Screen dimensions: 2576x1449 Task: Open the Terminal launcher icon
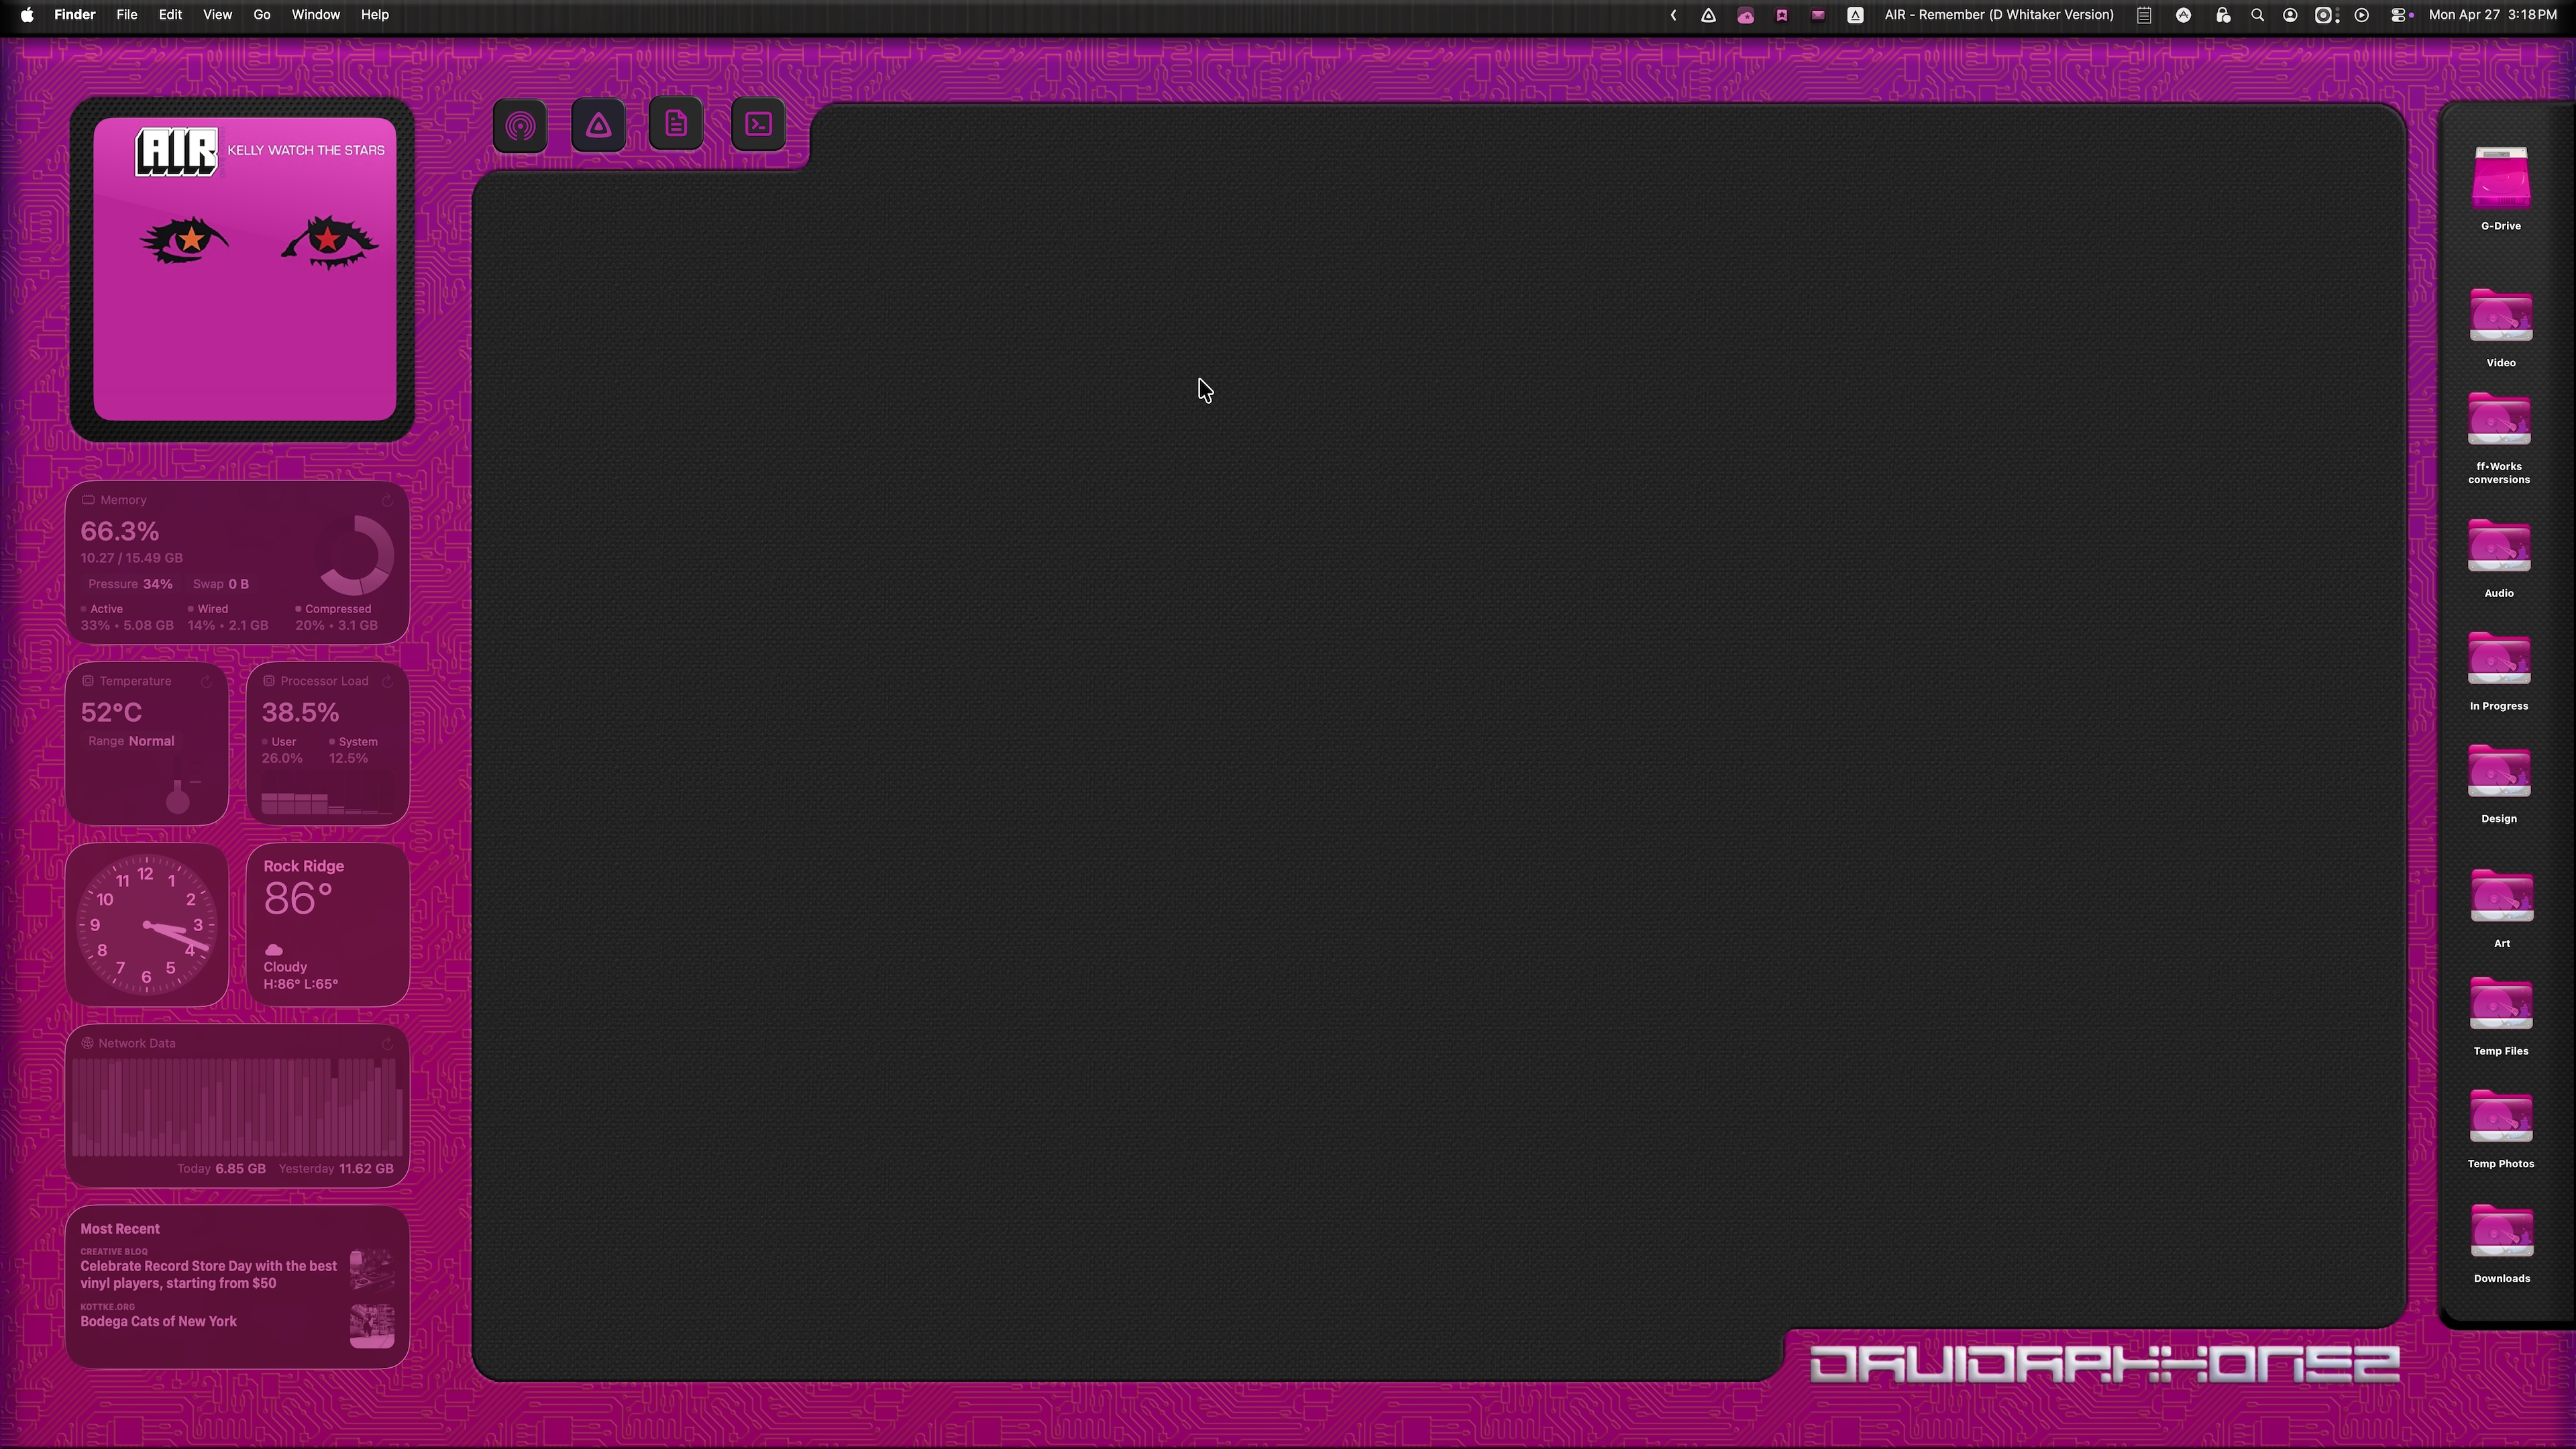(x=758, y=125)
